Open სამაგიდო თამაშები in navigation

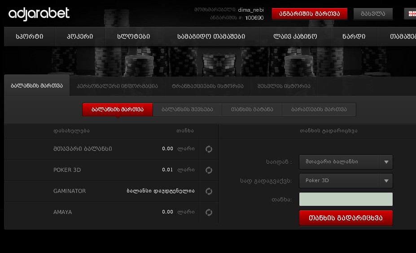pos(211,36)
